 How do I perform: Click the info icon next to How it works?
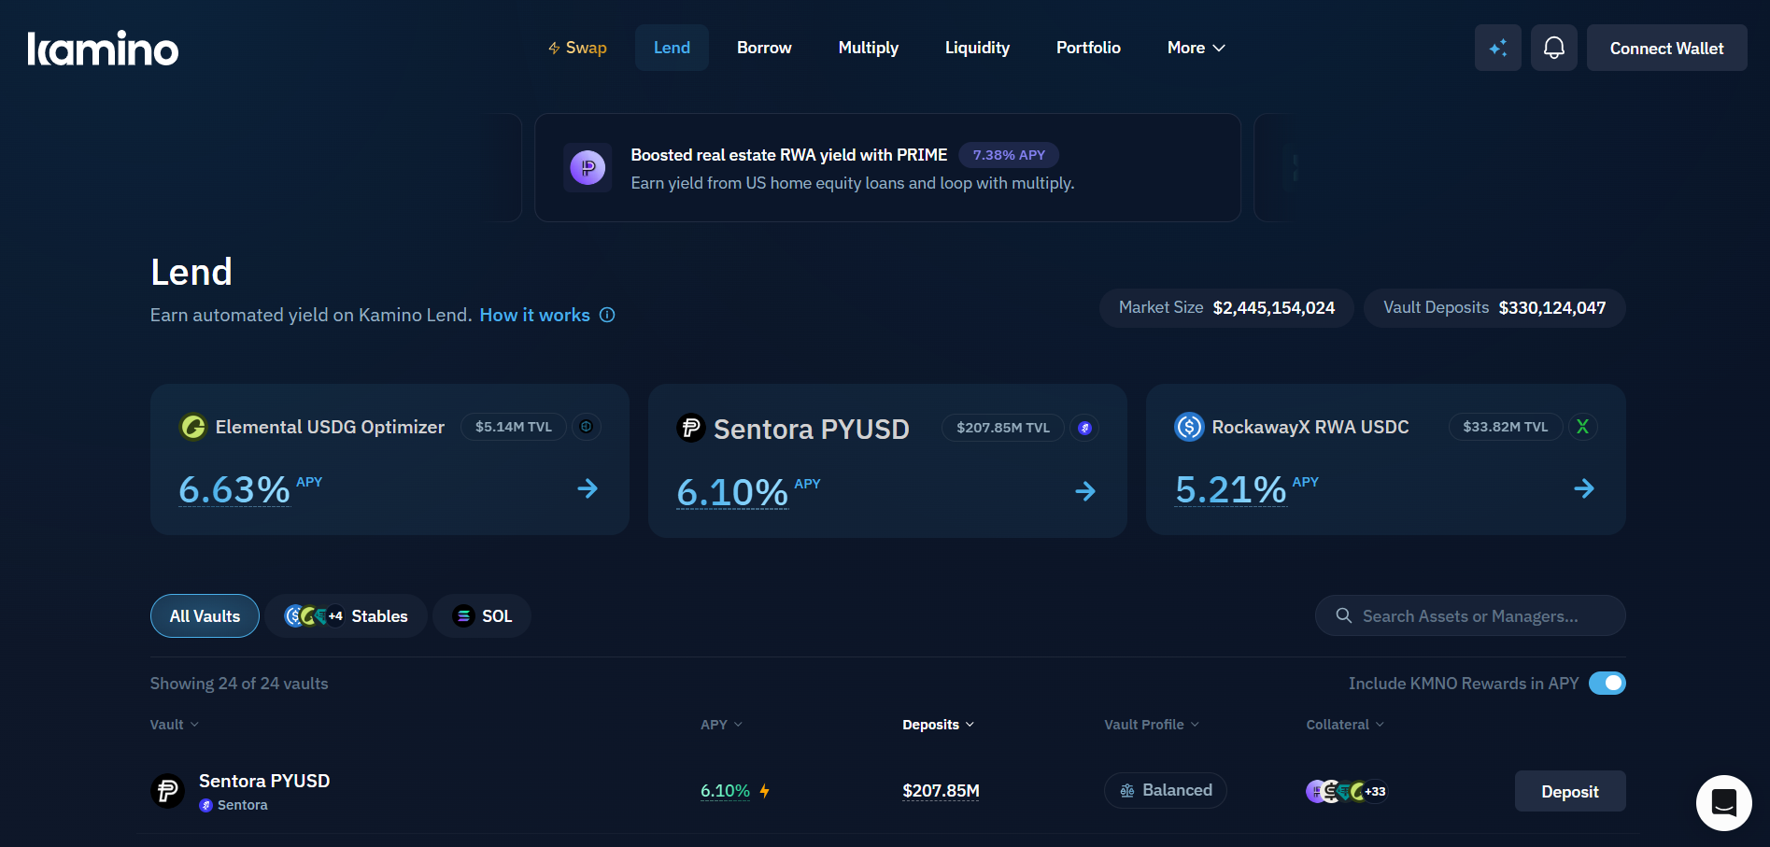pyautogui.click(x=607, y=315)
